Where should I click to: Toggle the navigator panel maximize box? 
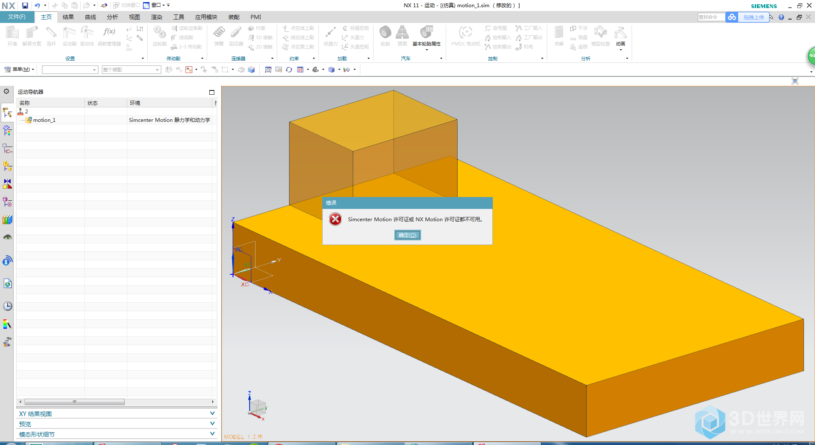[x=212, y=92]
